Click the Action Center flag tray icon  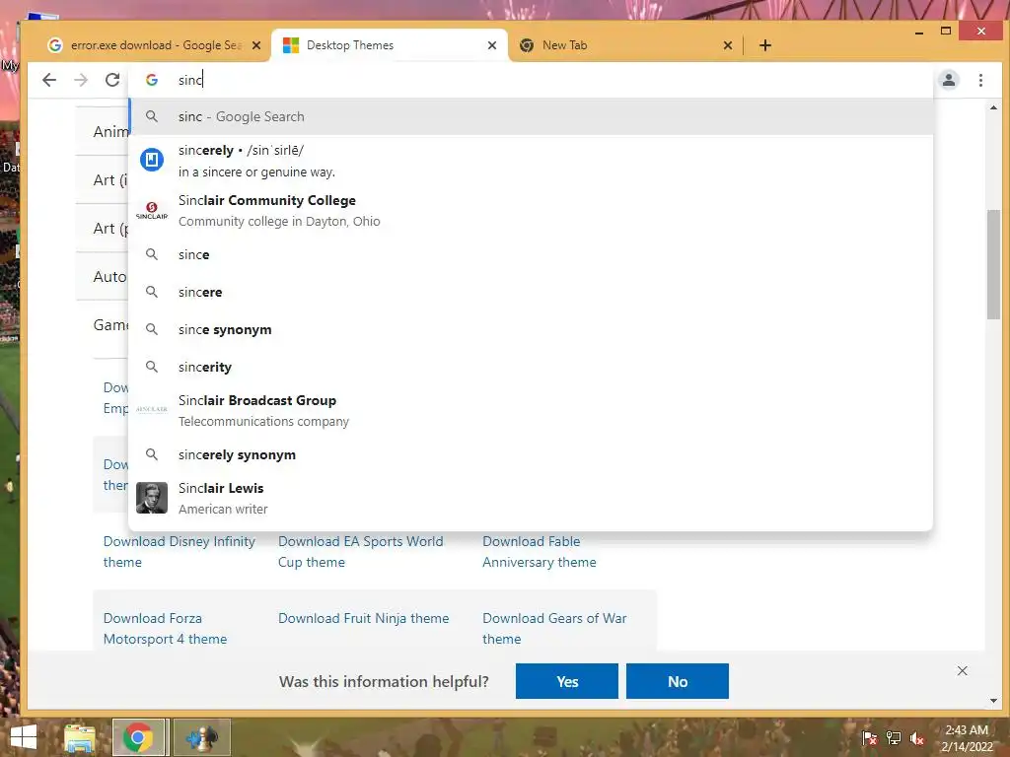tap(869, 738)
